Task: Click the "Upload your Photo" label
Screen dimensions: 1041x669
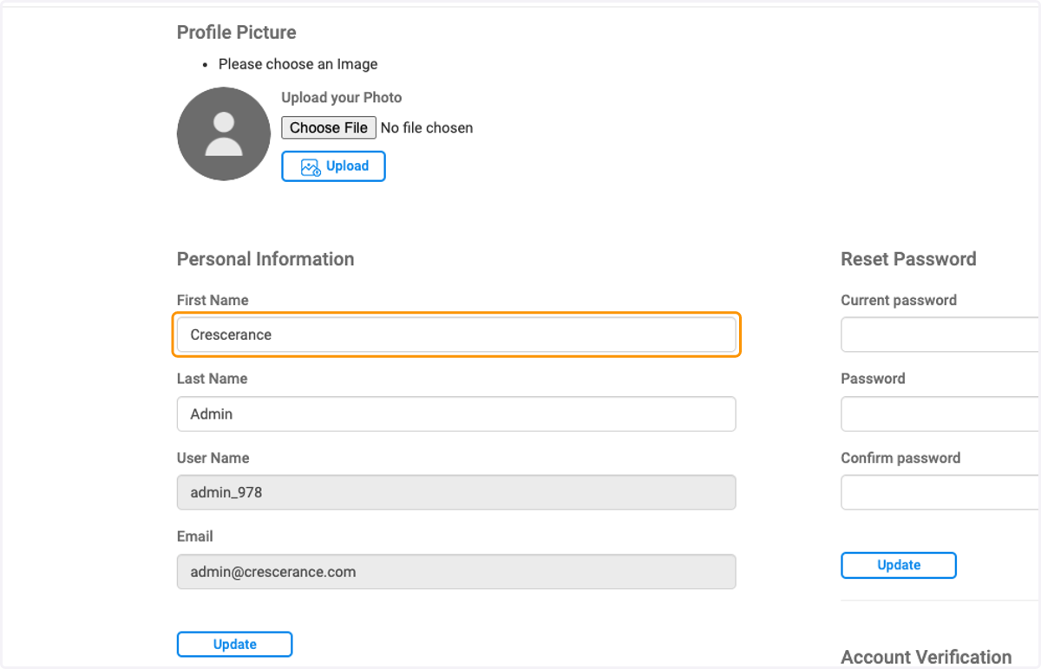Action: pyautogui.click(x=342, y=98)
